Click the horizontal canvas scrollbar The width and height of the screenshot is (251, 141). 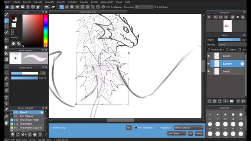(120, 120)
